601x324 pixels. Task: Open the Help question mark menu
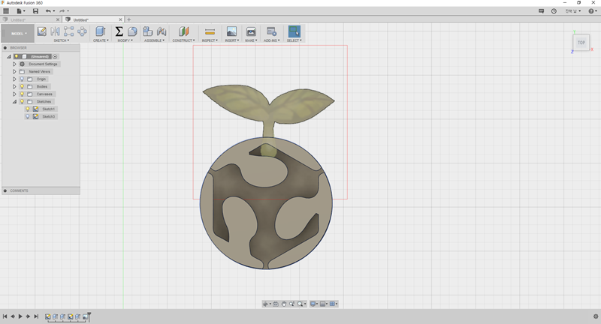(x=593, y=11)
